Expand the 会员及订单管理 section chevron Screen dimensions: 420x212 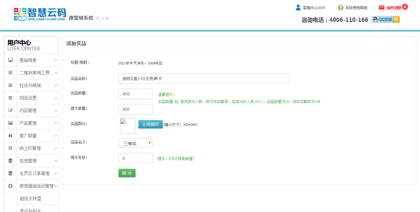56,173
